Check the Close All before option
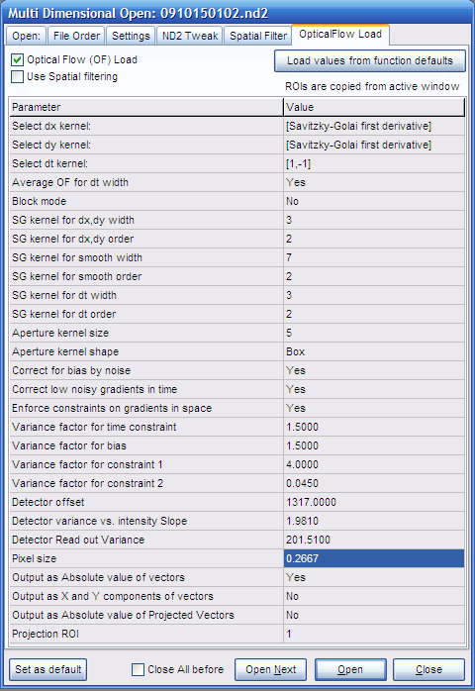Viewport: 475px width, 691px height. pyautogui.click(x=138, y=670)
